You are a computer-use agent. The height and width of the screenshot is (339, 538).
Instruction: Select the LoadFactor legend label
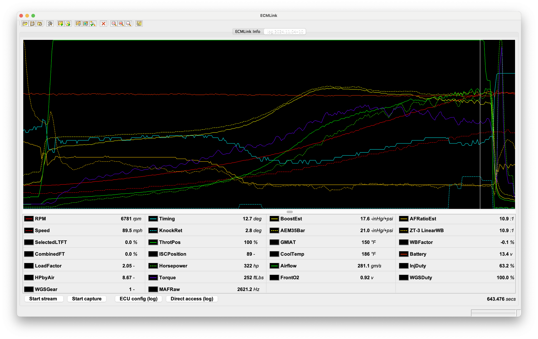(x=48, y=266)
